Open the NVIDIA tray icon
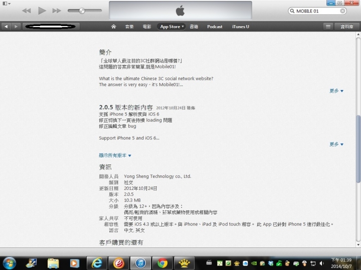Viewport: 361px width, 270px height. click(254, 263)
